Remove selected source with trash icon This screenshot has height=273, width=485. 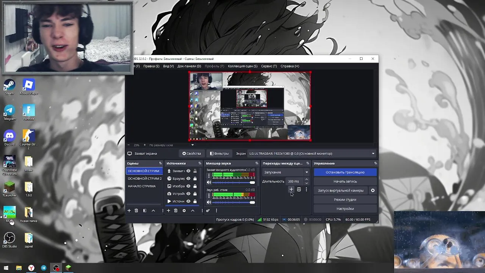[175, 210]
